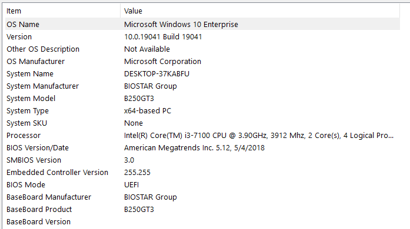The width and height of the screenshot is (410, 229).
Task: Click the Intel Core i3-7100 processor value
Action: tap(259, 135)
